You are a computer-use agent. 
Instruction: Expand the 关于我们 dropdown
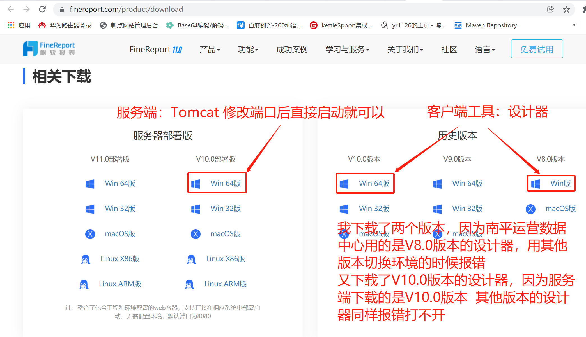point(405,49)
